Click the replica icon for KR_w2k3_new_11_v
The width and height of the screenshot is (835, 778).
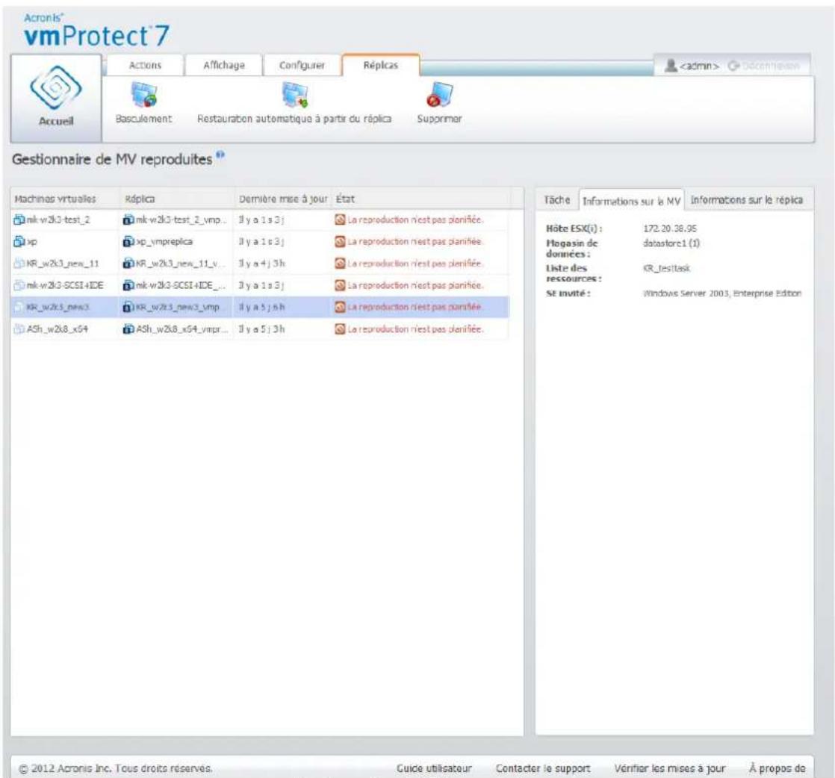click(x=128, y=263)
